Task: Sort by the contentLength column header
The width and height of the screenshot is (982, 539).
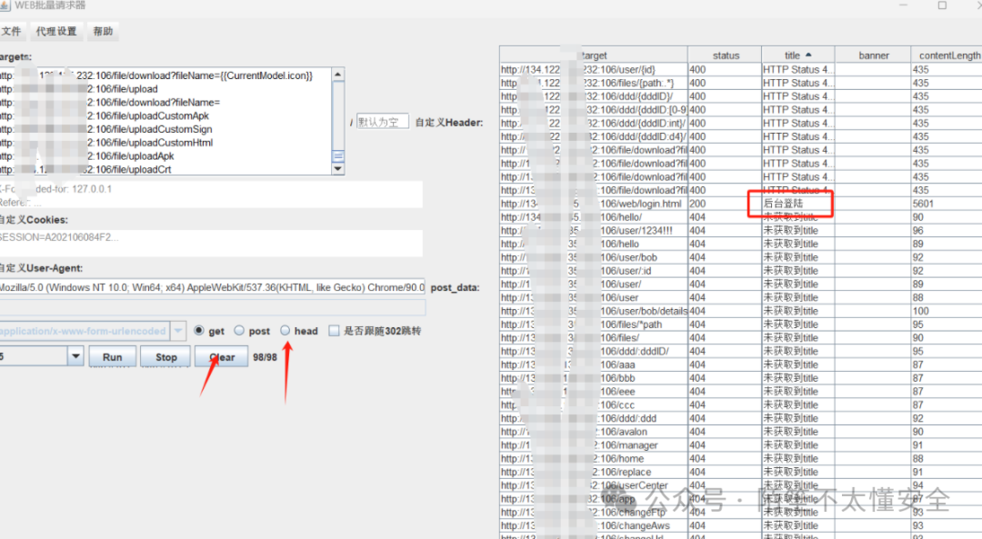Action: coord(948,55)
